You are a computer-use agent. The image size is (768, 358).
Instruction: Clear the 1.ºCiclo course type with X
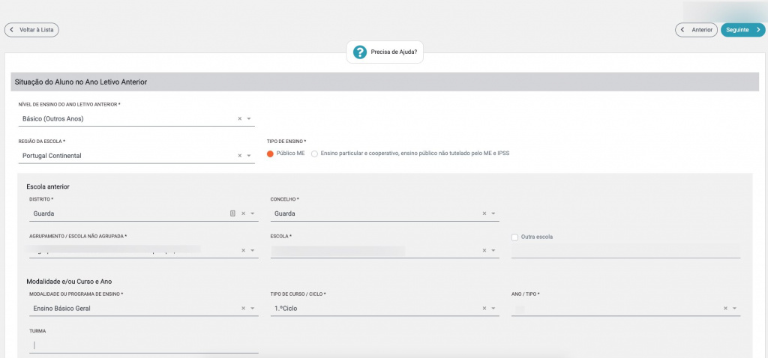click(x=484, y=308)
